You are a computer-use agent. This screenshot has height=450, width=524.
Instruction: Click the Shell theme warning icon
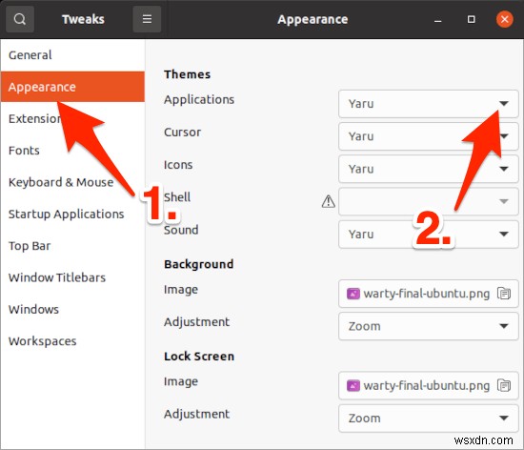pos(328,201)
